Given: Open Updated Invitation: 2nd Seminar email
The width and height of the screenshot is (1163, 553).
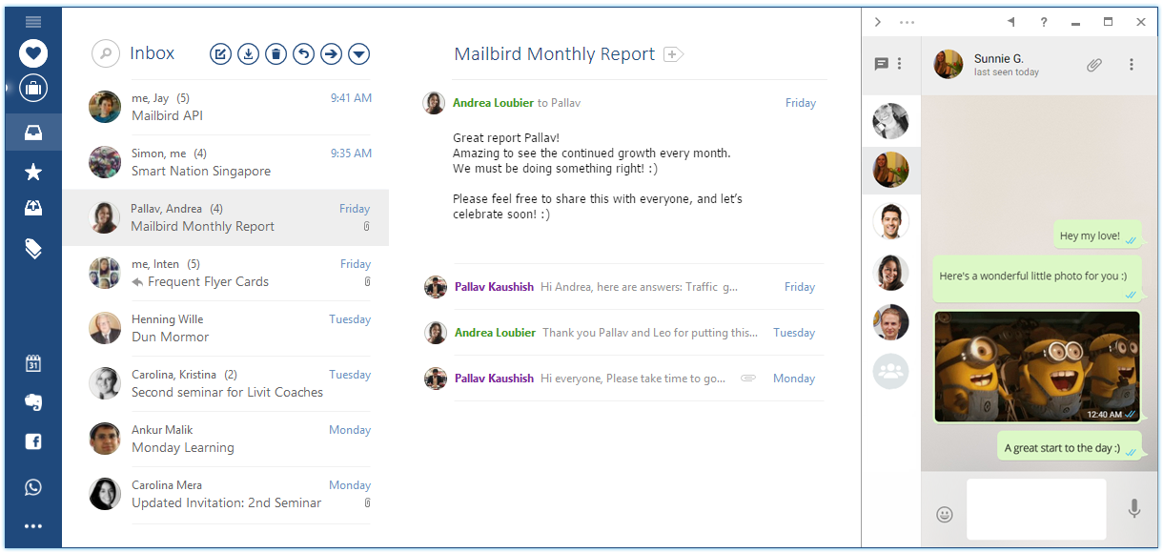Looking at the screenshot, I should point(227,494).
